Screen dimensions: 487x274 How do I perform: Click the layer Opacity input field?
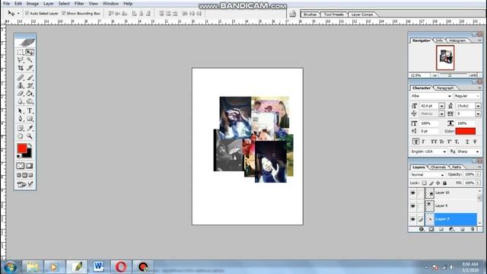[x=469, y=174]
